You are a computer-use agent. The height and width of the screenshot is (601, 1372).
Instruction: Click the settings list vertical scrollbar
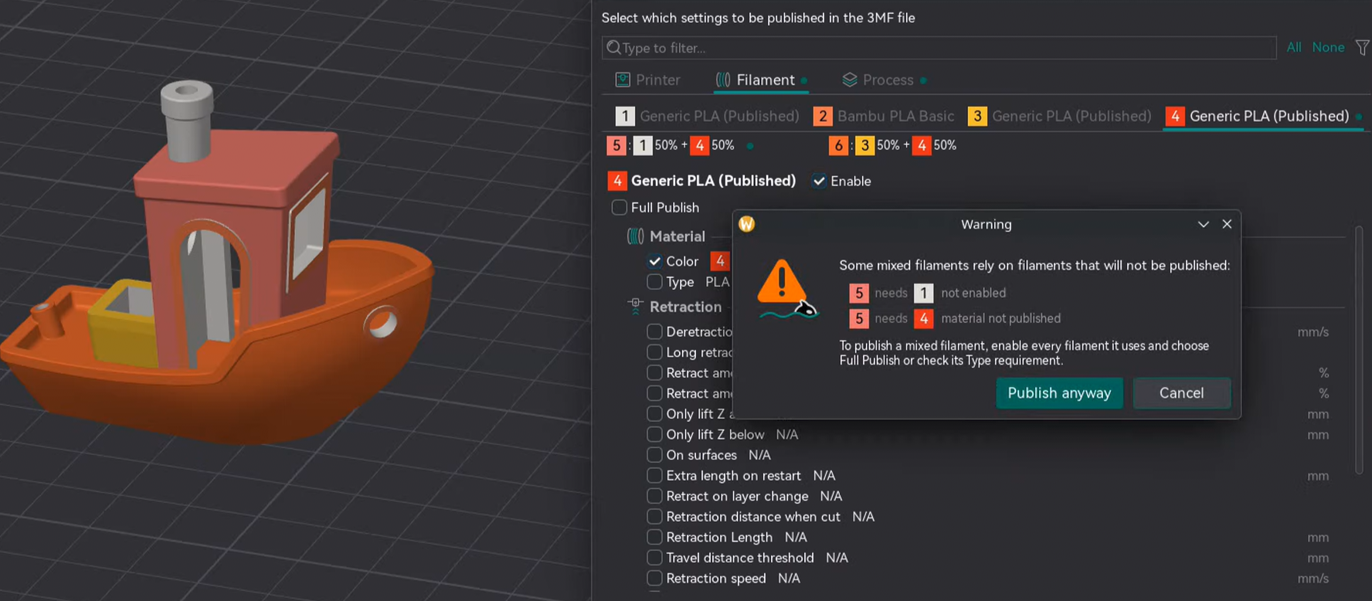click(x=1359, y=349)
